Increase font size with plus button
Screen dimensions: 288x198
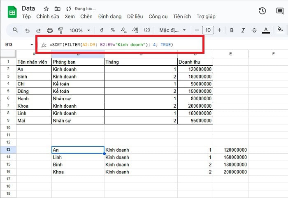tap(219, 30)
